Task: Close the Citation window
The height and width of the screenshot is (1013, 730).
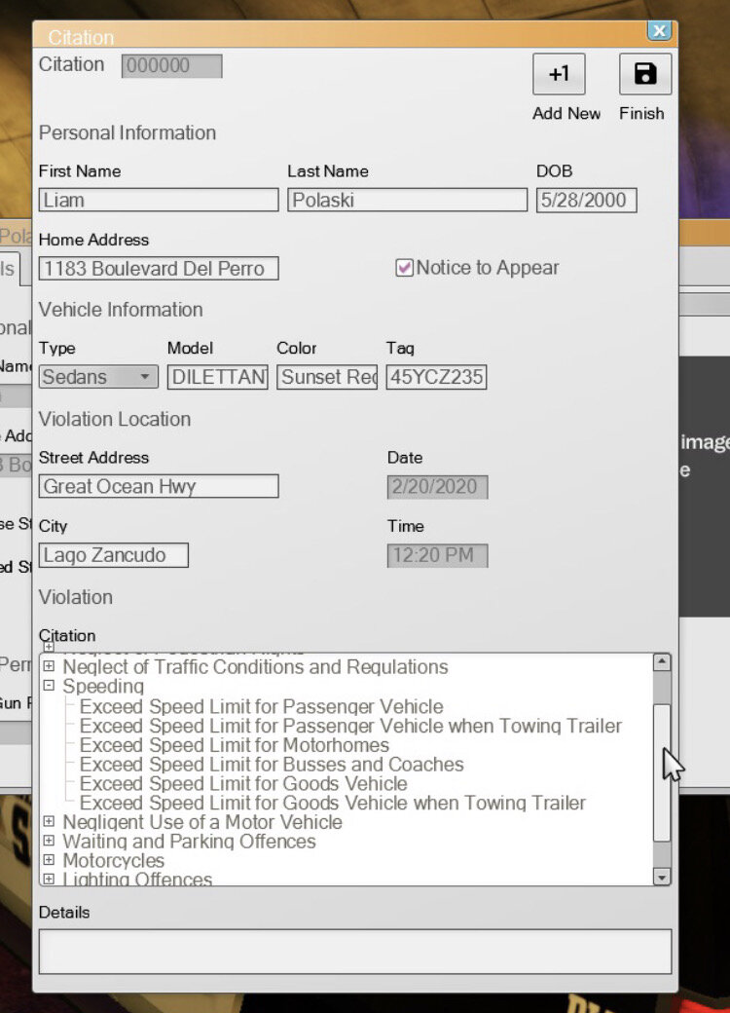Action: pyautogui.click(x=660, y=31)
